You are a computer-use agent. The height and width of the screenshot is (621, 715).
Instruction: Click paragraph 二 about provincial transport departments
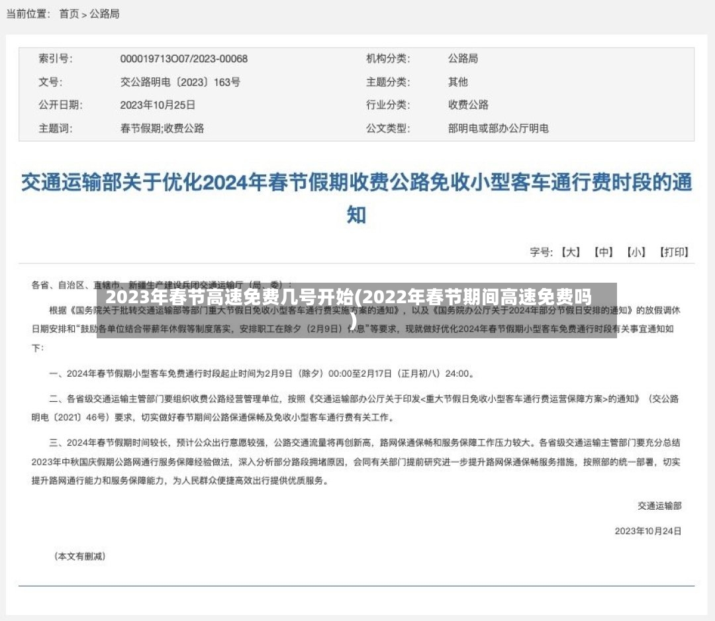356,408
